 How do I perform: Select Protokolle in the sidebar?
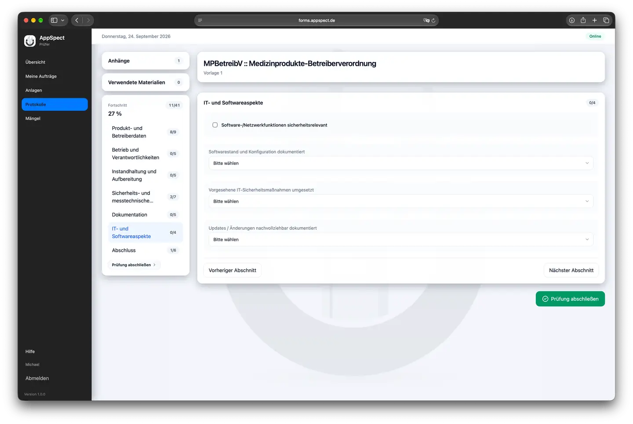tap(55, 105)
